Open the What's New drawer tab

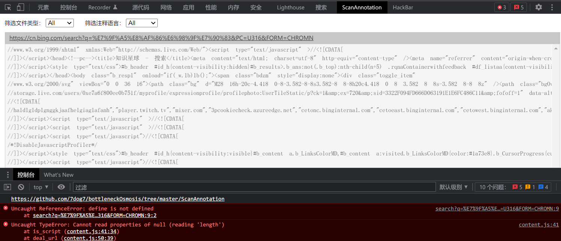(58, 175)
